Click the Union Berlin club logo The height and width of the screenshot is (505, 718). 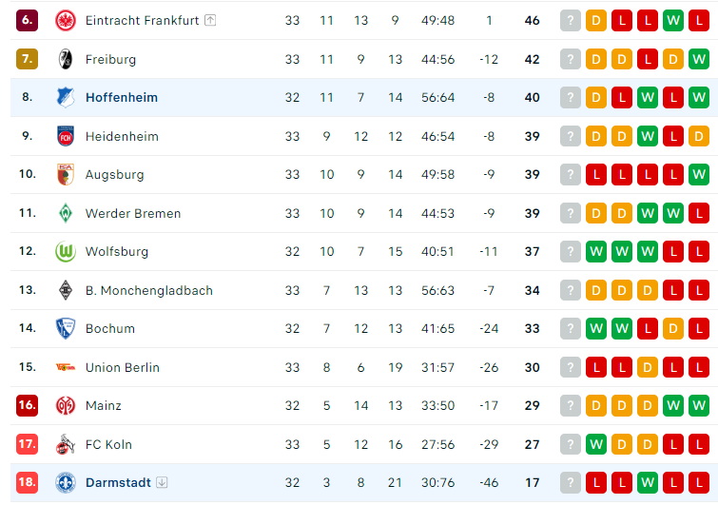(x=66, y=367)
